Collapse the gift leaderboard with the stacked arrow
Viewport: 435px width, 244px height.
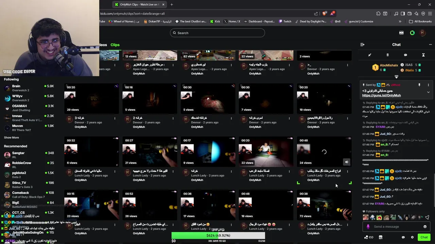396,77
